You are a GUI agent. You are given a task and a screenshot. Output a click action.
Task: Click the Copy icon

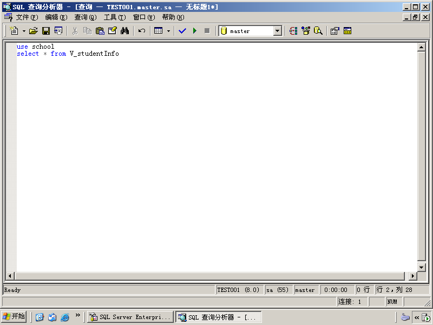pyautogui.click(x=87, y=31)
